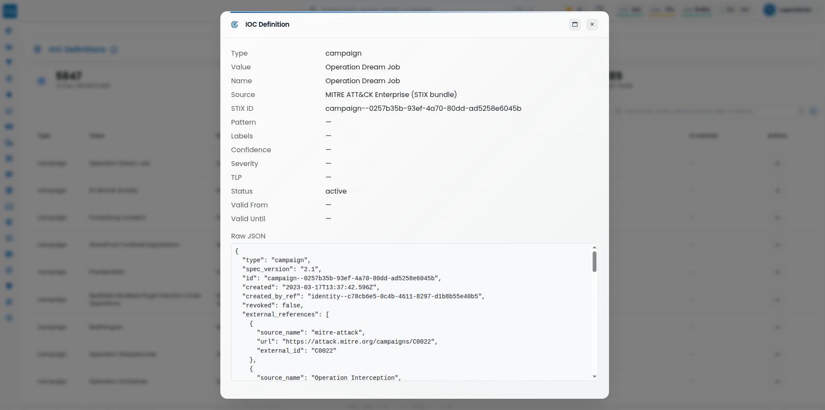The image size is (825, 410).
Task: Click the Raw JSON scrollbar thumb
Action: [594, 262]
